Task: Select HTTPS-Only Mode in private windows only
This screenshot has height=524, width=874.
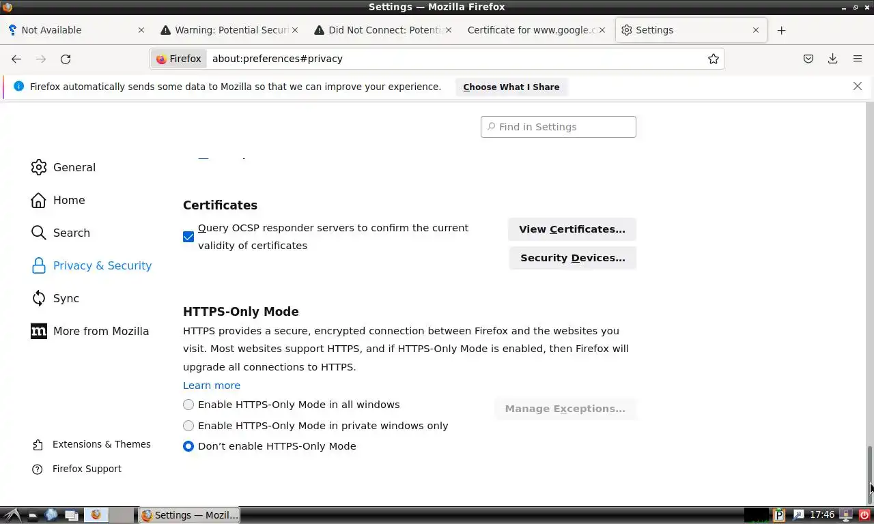Action: pos(188,426)
